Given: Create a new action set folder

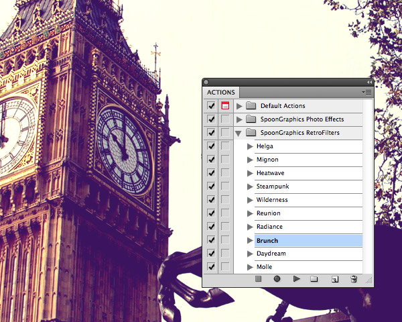Looking at the screenshot, I should [x=314, y=279].
